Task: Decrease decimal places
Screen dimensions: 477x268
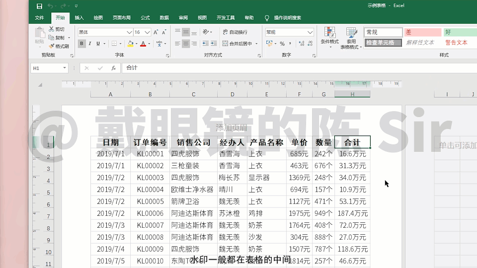Action: (x=310, y=44)
